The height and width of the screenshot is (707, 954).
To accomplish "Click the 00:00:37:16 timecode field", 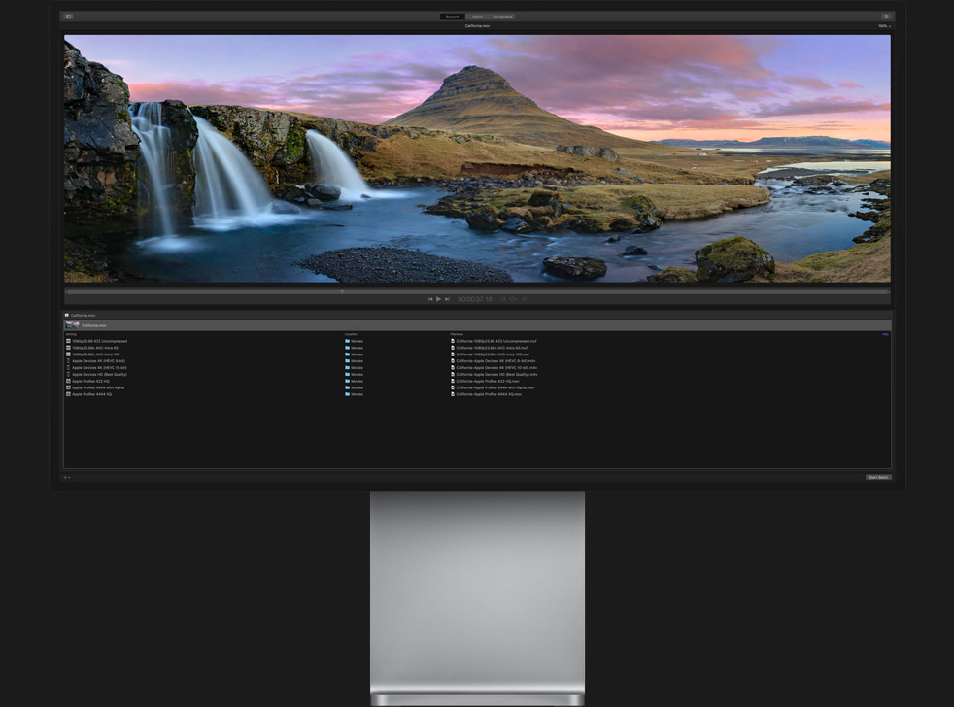I will (x=474, y=299).
